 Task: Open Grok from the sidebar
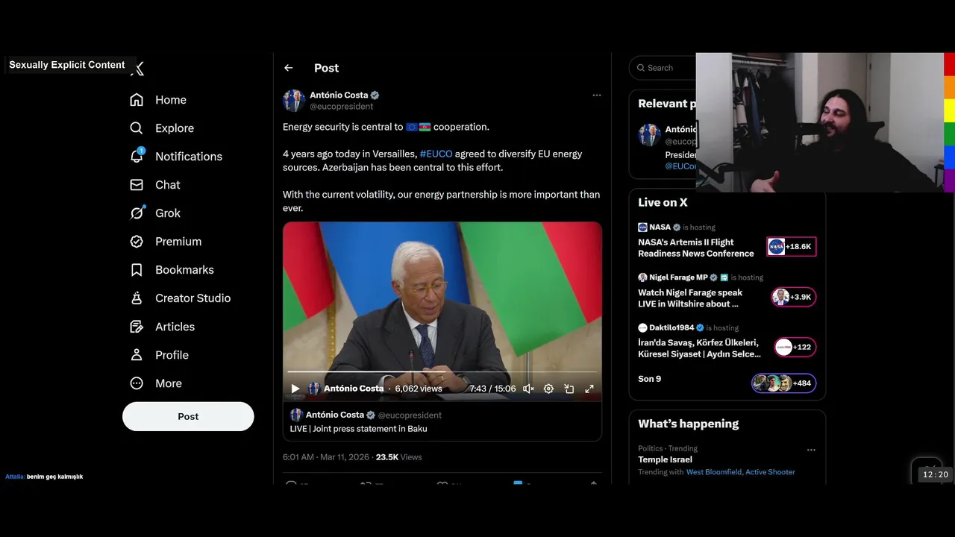155,213
